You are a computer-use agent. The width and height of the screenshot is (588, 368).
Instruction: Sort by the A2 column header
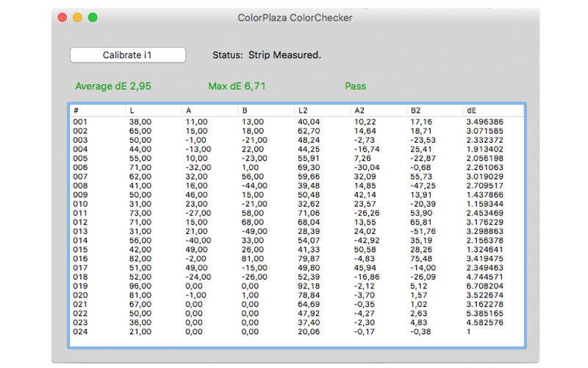click(x=379, y=110)
